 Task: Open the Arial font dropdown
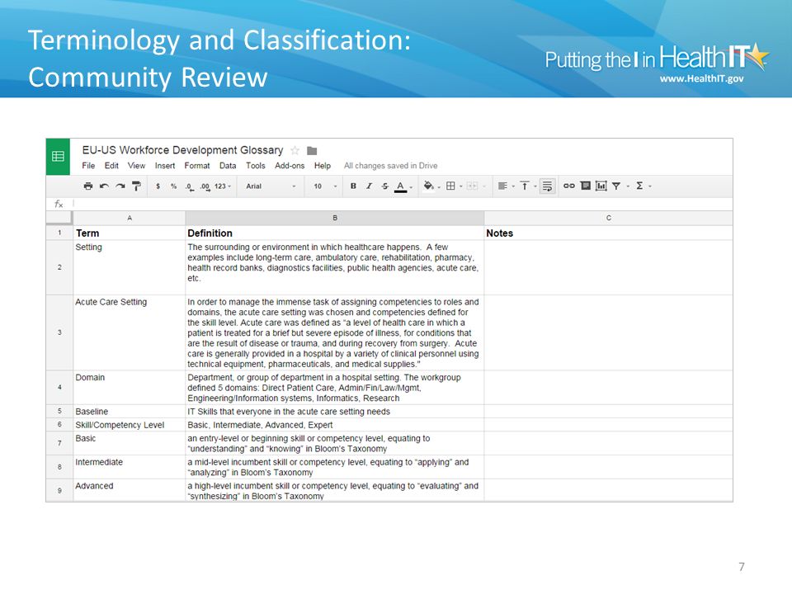click(x=271, y=186)
